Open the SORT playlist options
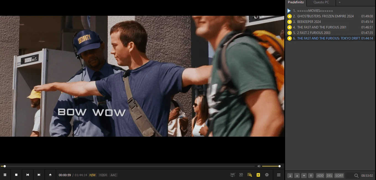 click(x=339, y=176)
